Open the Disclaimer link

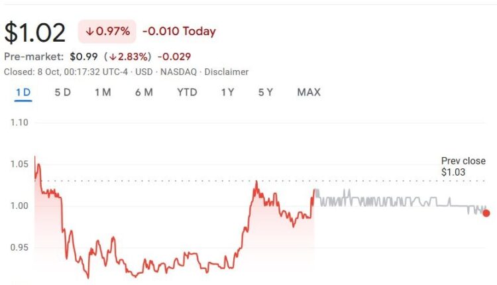227,72
